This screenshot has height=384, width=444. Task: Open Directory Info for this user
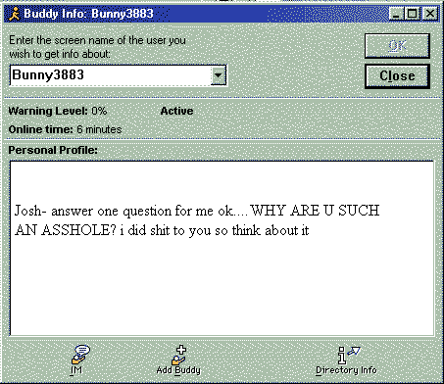(x=346, y=360)
